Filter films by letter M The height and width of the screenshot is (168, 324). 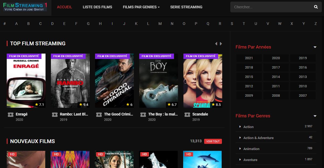click(160, 24)
